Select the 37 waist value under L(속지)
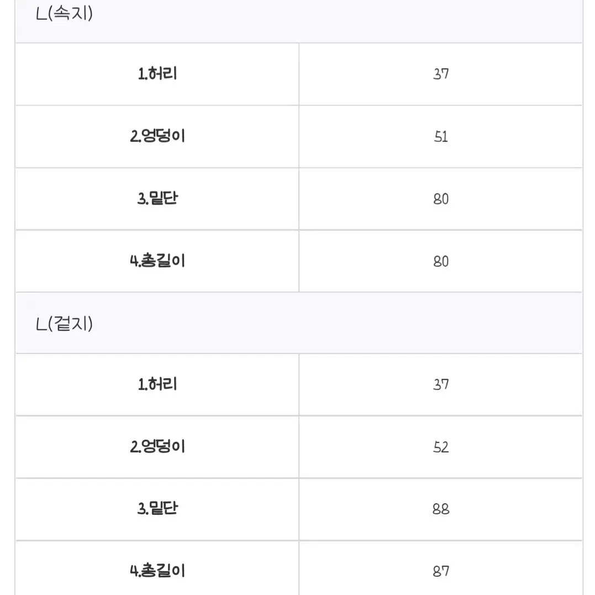 coord(441,74)
